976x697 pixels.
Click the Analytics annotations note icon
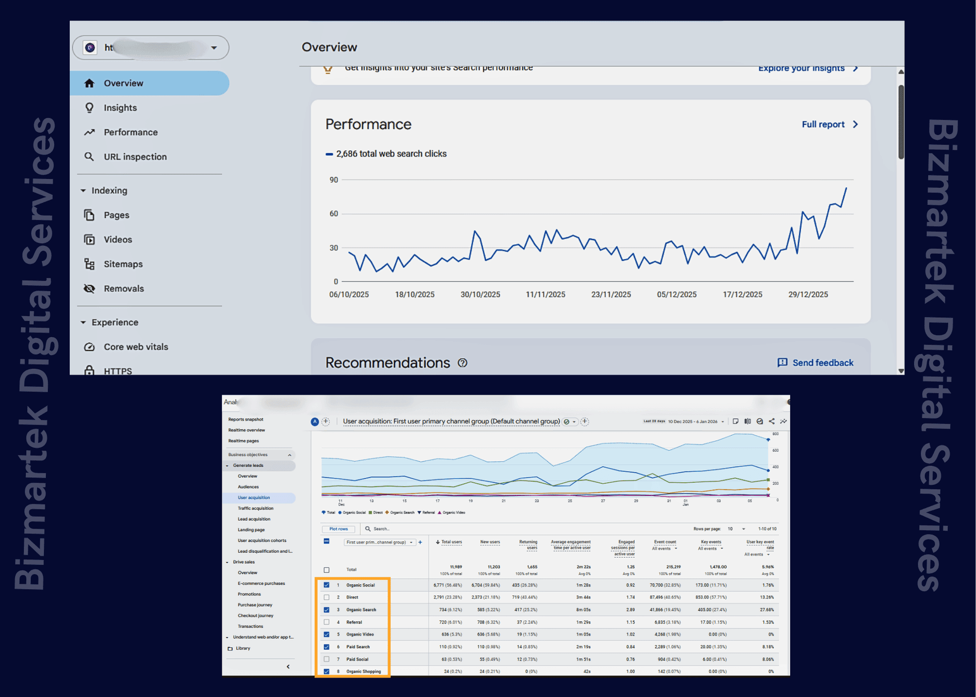pos(735,421)
